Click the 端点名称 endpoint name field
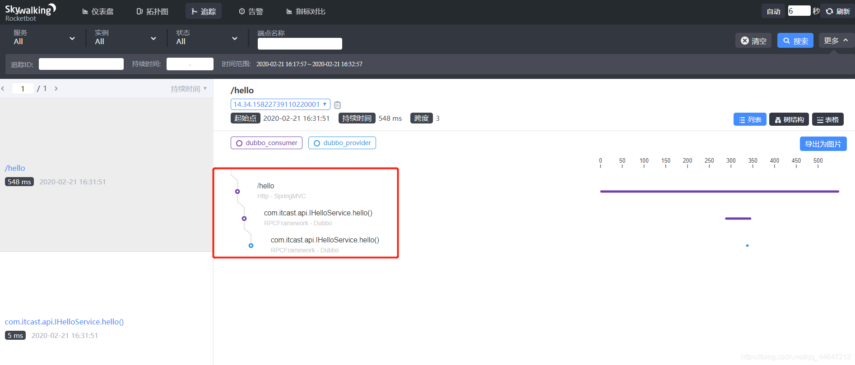 pyautogui.click(x=300, y=44)
